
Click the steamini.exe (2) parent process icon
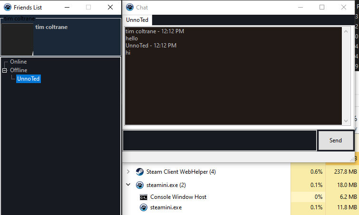[x=140, y=185]
